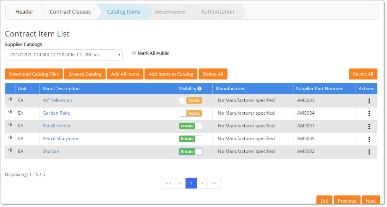Select page 1 in pagination

tap(191, 183)
